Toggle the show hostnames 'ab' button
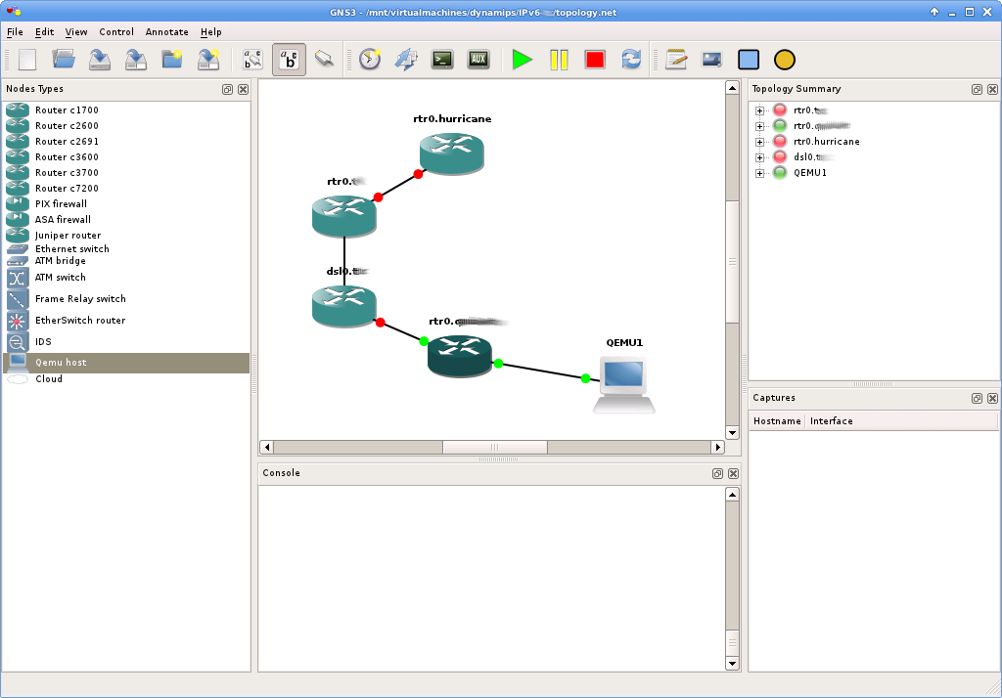This screenshot has width=1002, height=698. pyautogui.click(x=289, y=60)
